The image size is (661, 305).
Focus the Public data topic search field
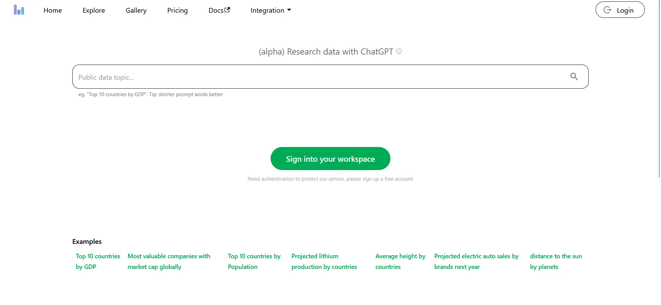317,77
